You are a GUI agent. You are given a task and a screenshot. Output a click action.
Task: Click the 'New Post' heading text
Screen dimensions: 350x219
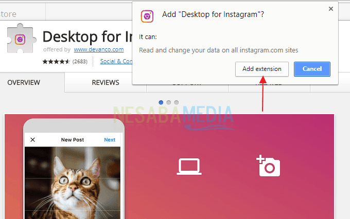(x=73, y=140)
